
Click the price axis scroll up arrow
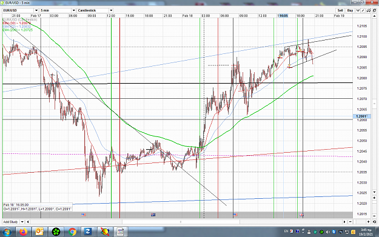pos(374,16)
